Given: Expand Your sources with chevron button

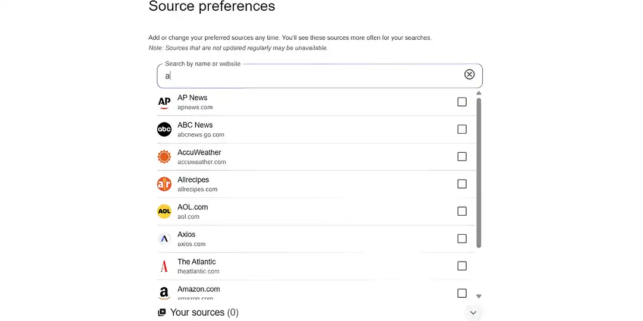Looking at the screenshot, I should [473, 313].
